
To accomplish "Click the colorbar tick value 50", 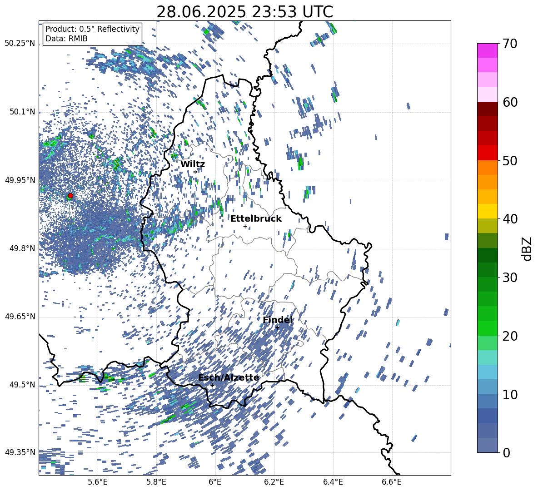I will [x=510, y=160].
